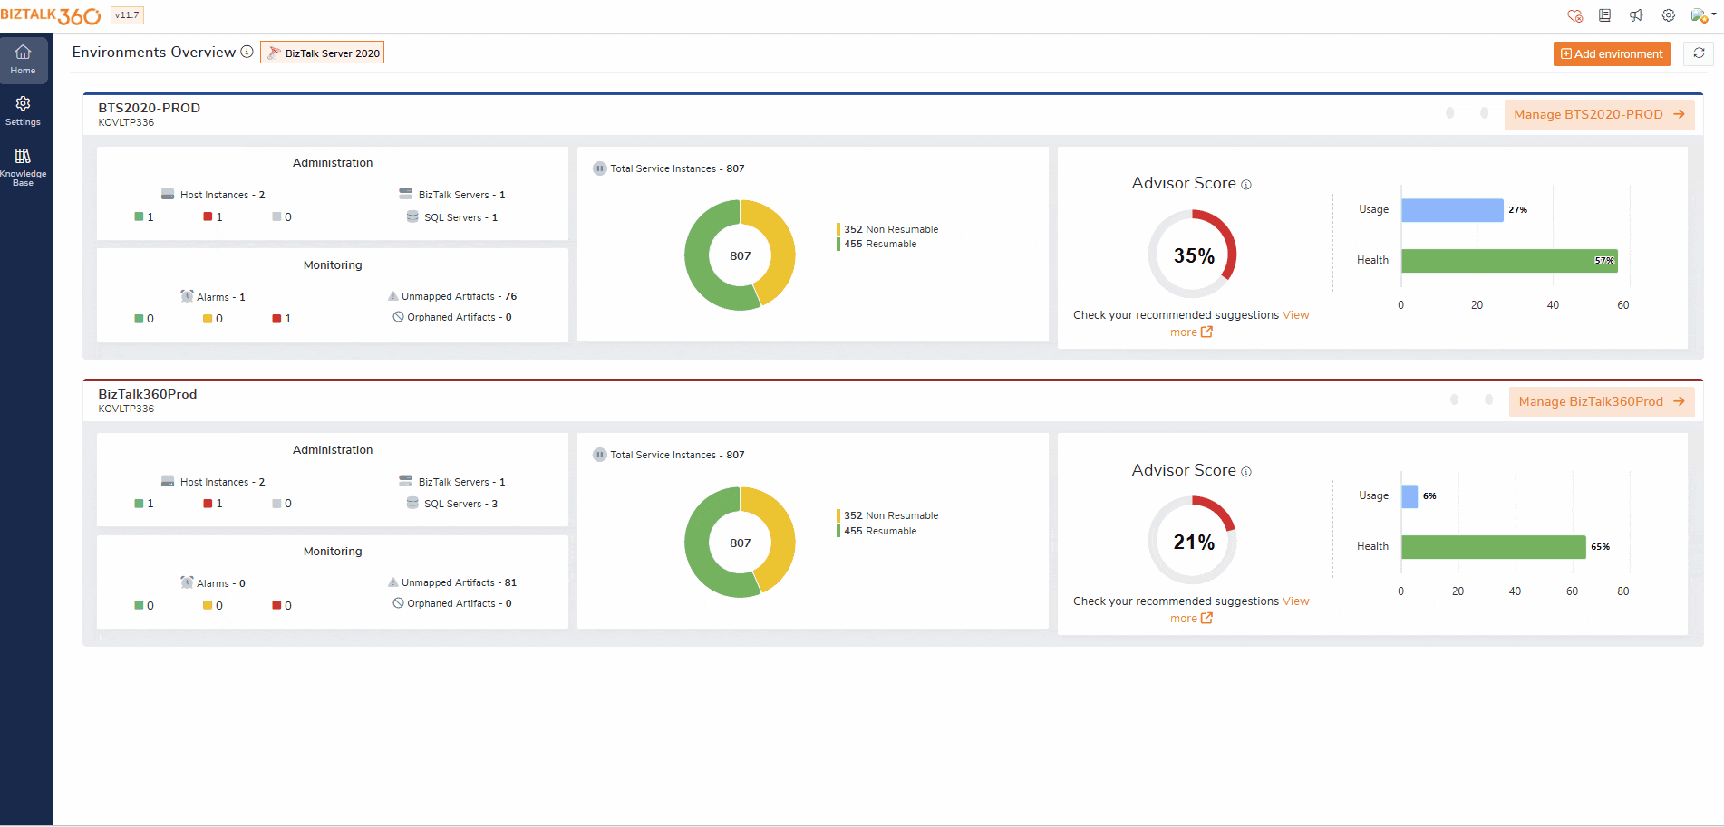The width and height of the screenshot is (1724, 827).
Task: Open View more suggestions link in BizTalk360Prod
Action: 1191,619
